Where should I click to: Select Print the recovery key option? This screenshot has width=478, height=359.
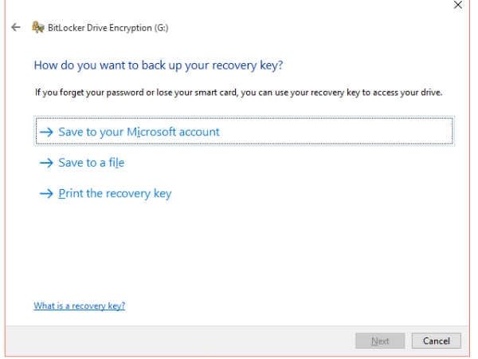point(115,194)
